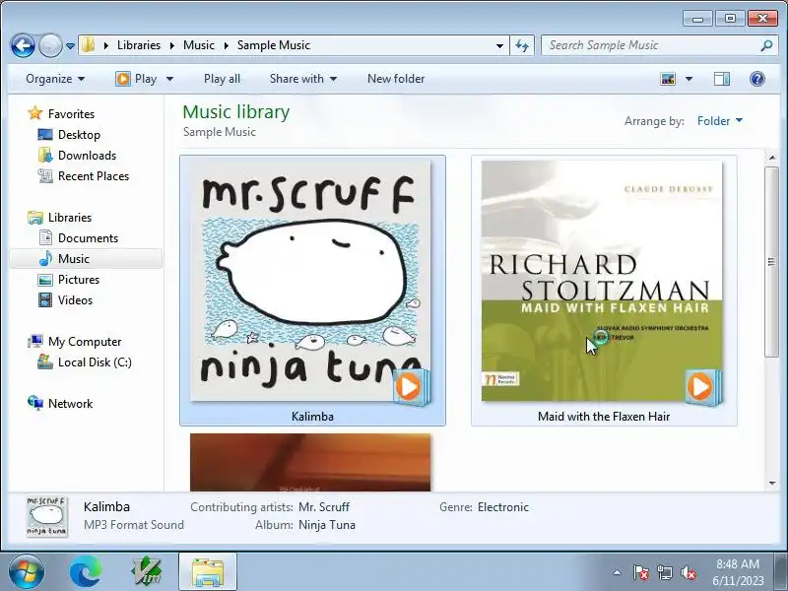Click the vertical scrollbar thumb

pyautogui.click(x=772, y=261)
